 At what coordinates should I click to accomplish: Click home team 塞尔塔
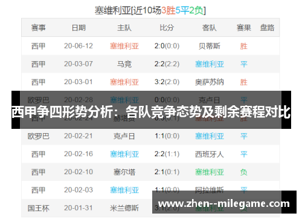[x=124, y=172]
